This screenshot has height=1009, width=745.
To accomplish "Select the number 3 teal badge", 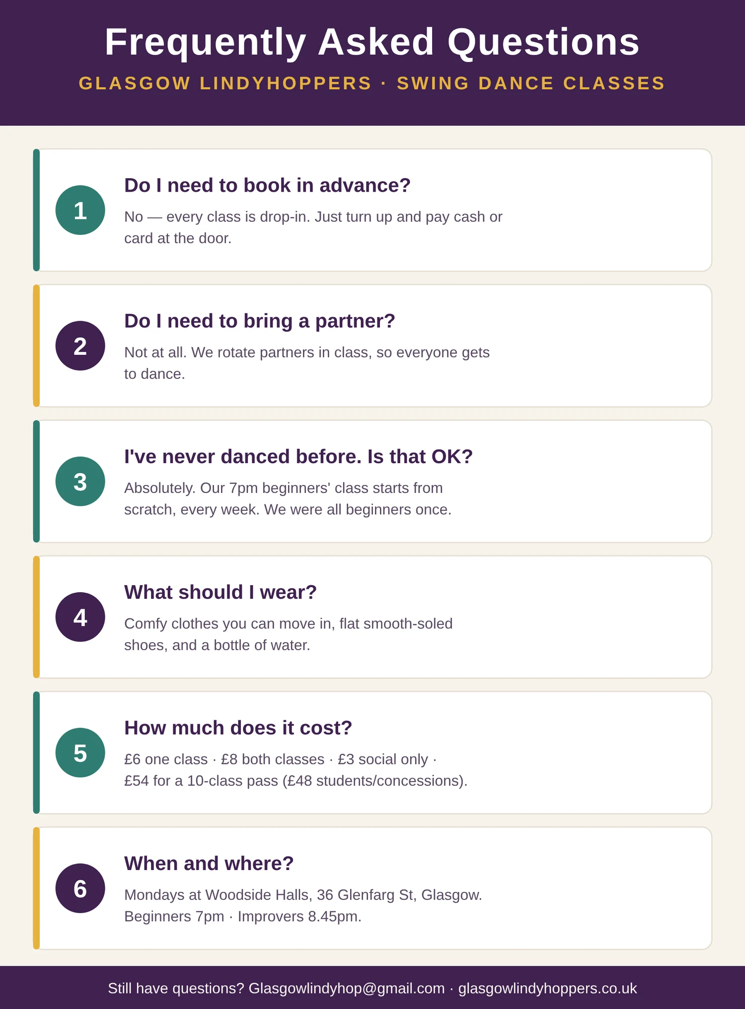I will (x=80, y=481).
